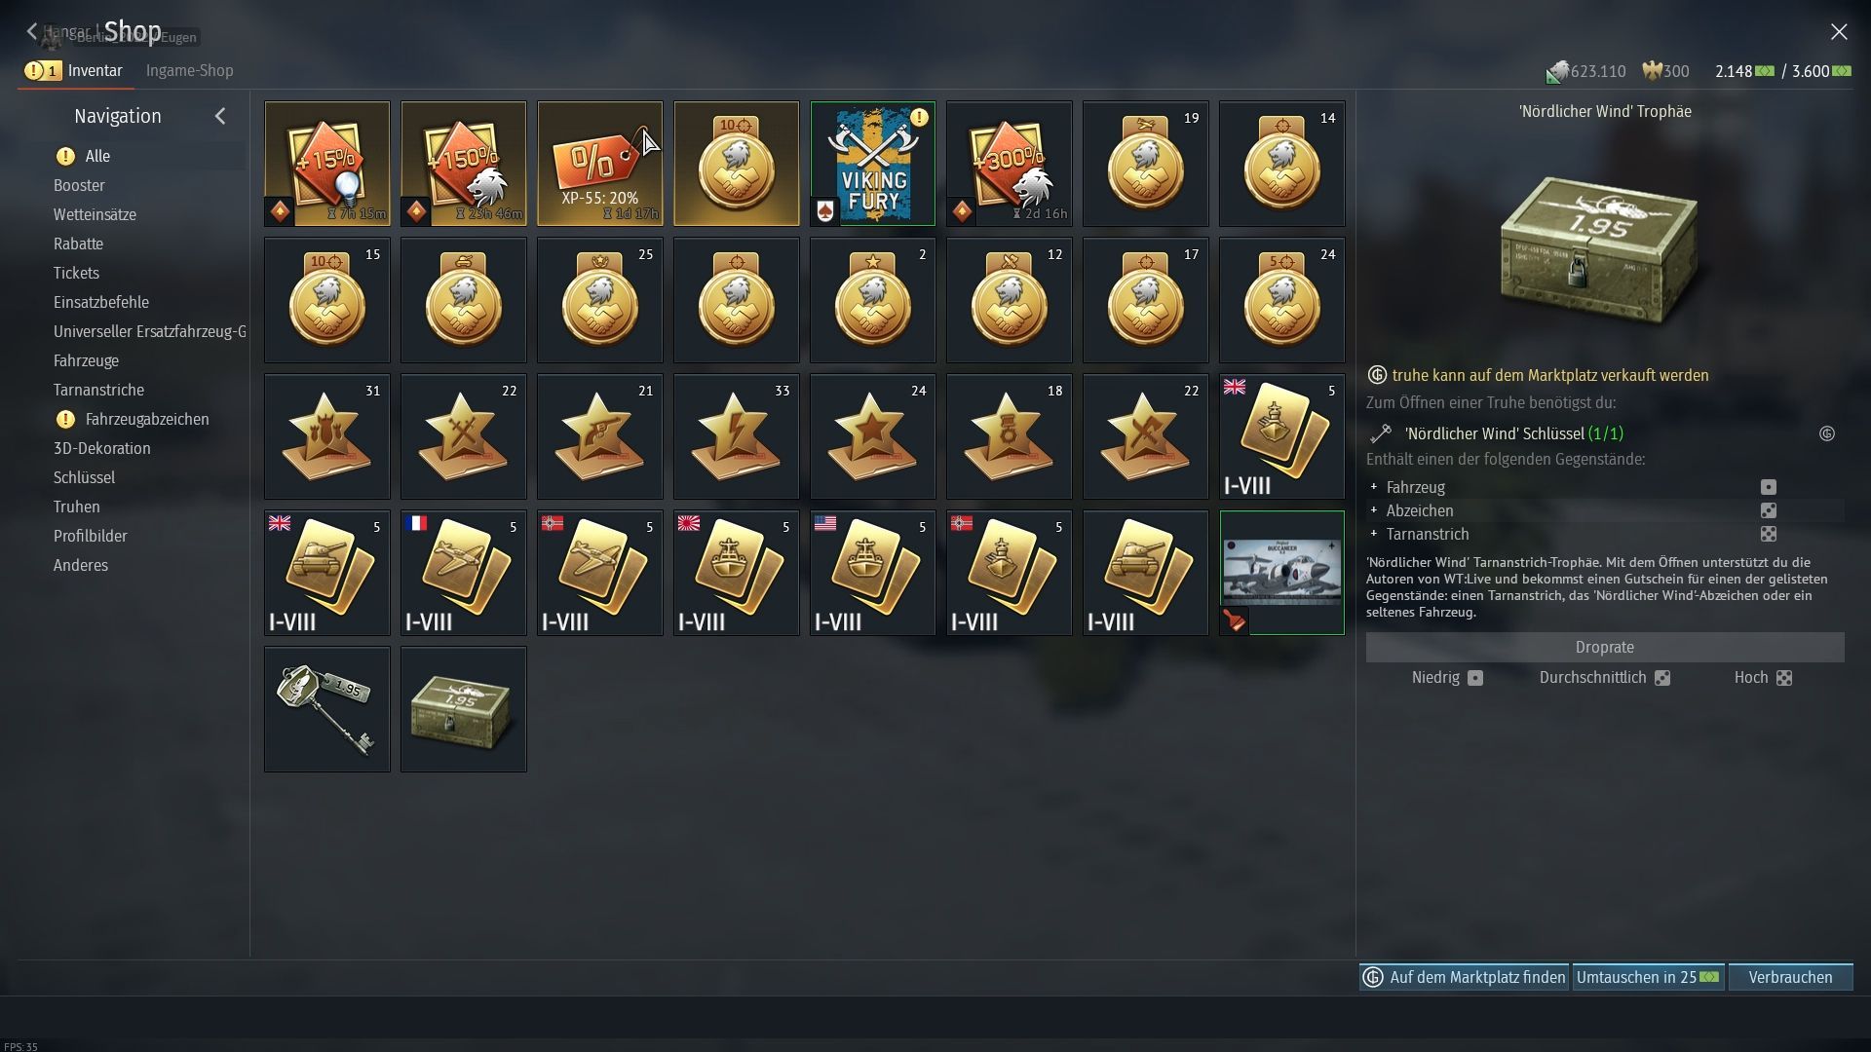
Task: Click the Verbrauchen button
Action: click(1790, 977)
